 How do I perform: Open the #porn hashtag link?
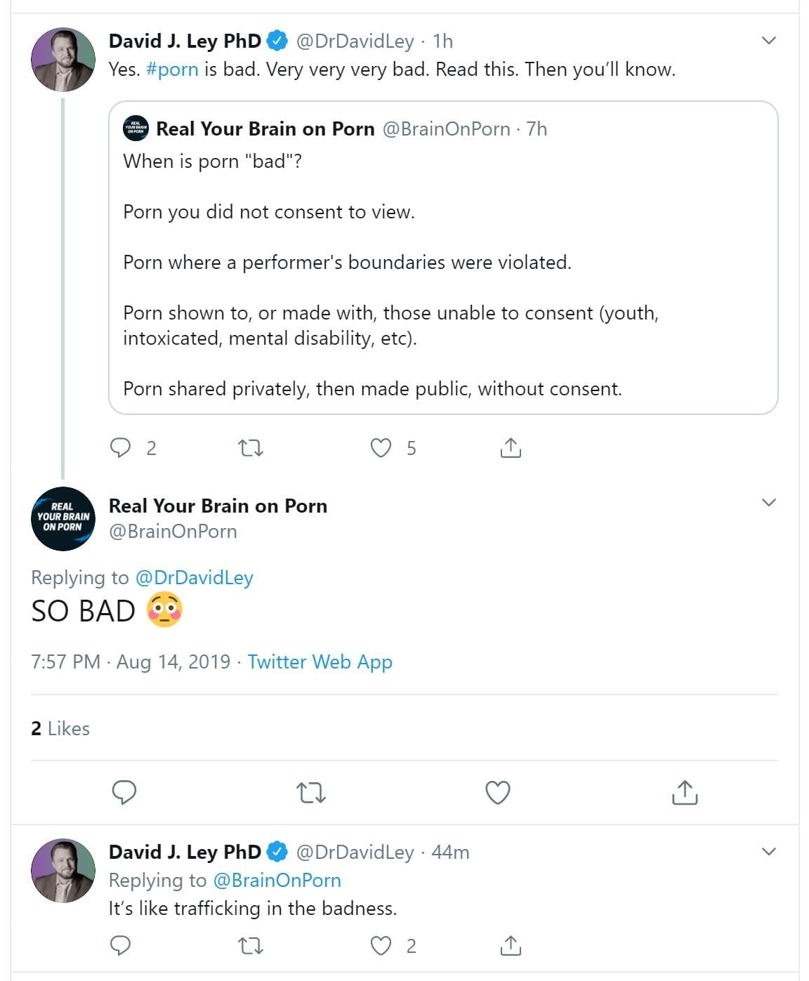coord(172,70)
